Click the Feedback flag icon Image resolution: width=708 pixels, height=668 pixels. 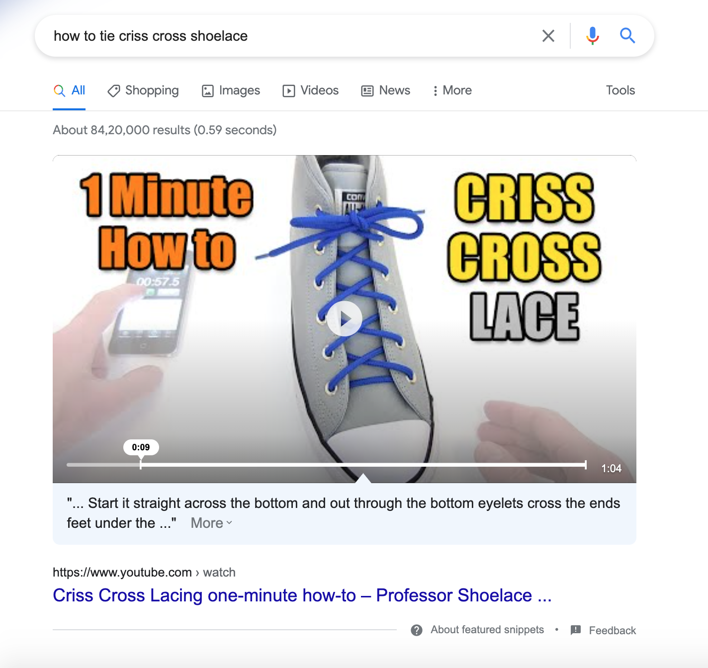(x=576, y=630)
